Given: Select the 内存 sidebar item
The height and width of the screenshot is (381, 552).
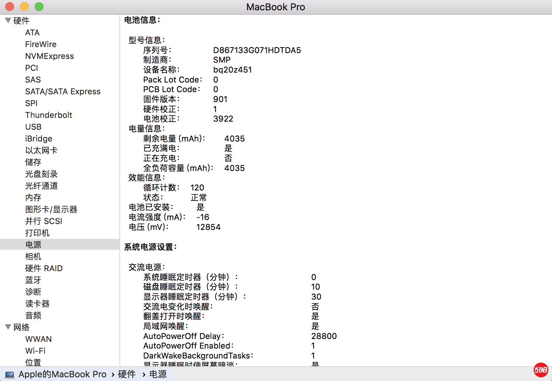Looking at the screenshot, I should 33,198.
